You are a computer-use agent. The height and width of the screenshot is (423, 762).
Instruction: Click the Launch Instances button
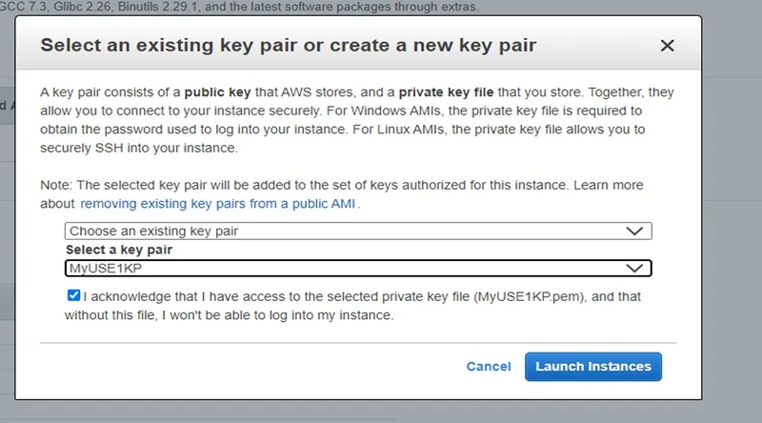tap(592, 367)
